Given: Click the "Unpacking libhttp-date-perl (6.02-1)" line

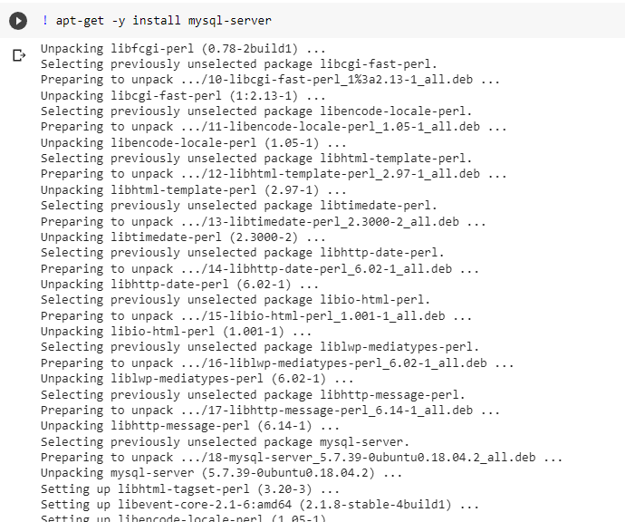Looking at the screenshot, I should [179, 285].
